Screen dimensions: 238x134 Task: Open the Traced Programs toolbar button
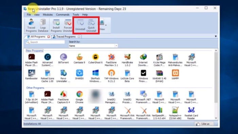(x=31, y=26)
